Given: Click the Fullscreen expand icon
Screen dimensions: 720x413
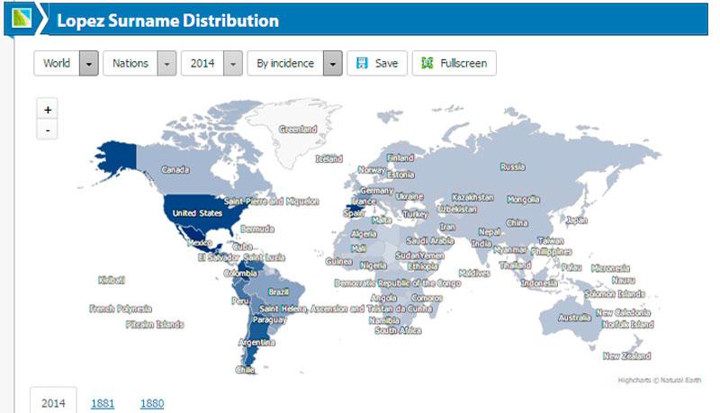Looking at the screenshot, I should click(x=427, y=64).
